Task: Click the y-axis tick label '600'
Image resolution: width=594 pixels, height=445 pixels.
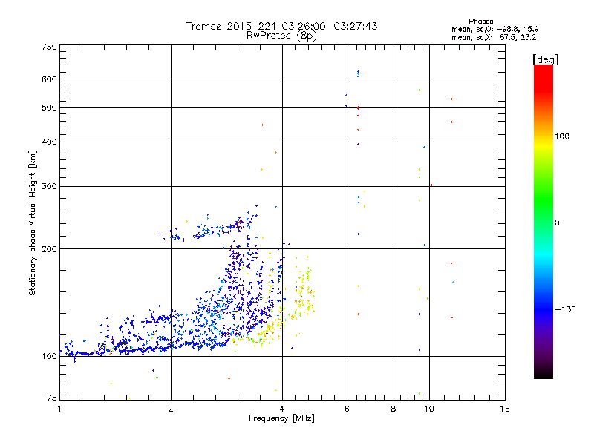Action: coord(50,79)
